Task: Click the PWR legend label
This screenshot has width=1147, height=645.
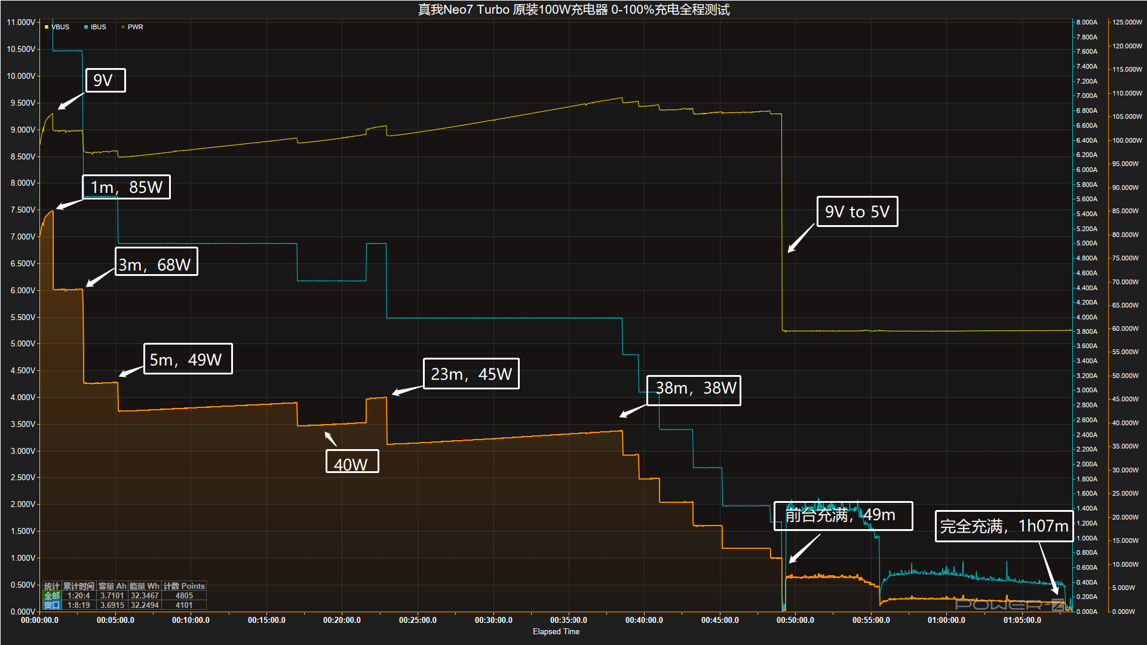Action: (135, 27)
